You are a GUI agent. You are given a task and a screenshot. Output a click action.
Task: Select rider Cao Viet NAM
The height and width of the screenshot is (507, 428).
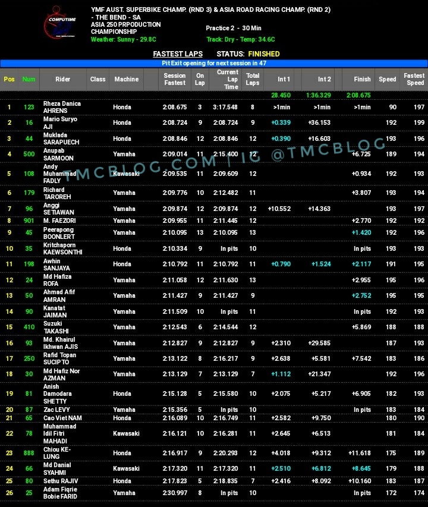[x=62, y=418]
